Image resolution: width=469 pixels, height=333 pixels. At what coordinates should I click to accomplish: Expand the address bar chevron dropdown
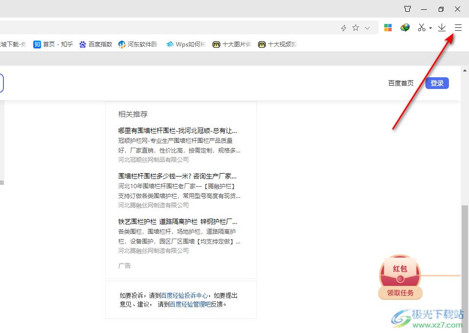pos(367,28)
